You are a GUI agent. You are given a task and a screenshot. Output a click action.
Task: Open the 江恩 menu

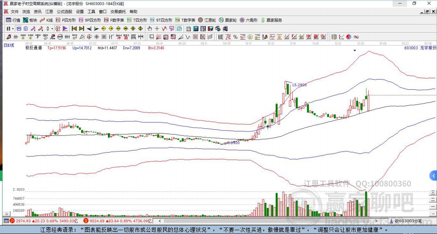pos(49,11)
